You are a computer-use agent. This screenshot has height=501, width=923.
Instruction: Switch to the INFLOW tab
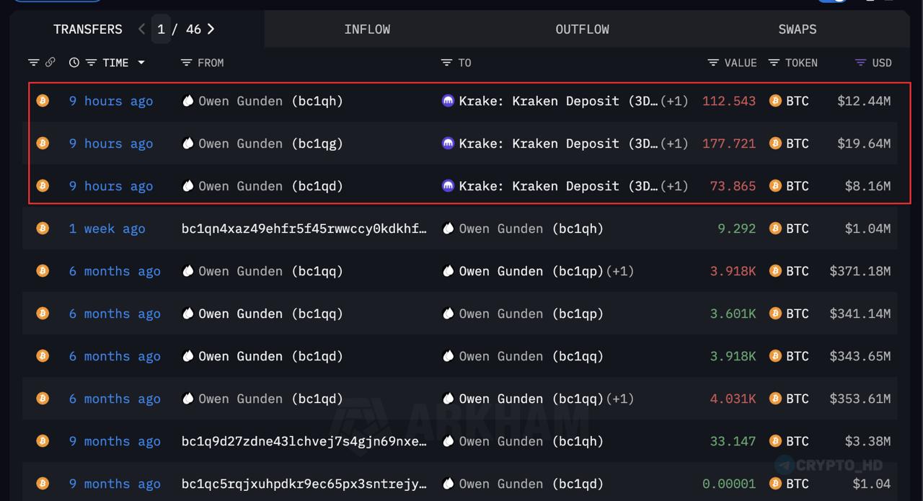pyautogui.click(x=367, y=29)
